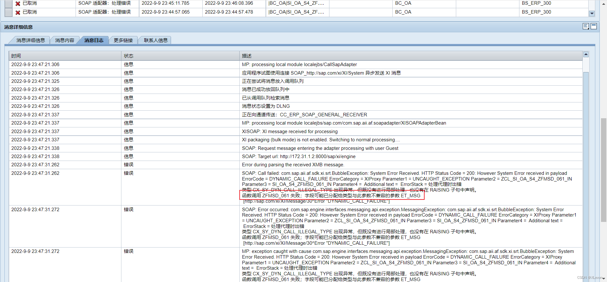Screen dimensions: 607x282
Task: Click BS_ERP_300 cell in the 23:44:57.065 row
Action: pyautogui.click(x=536, y=12)
